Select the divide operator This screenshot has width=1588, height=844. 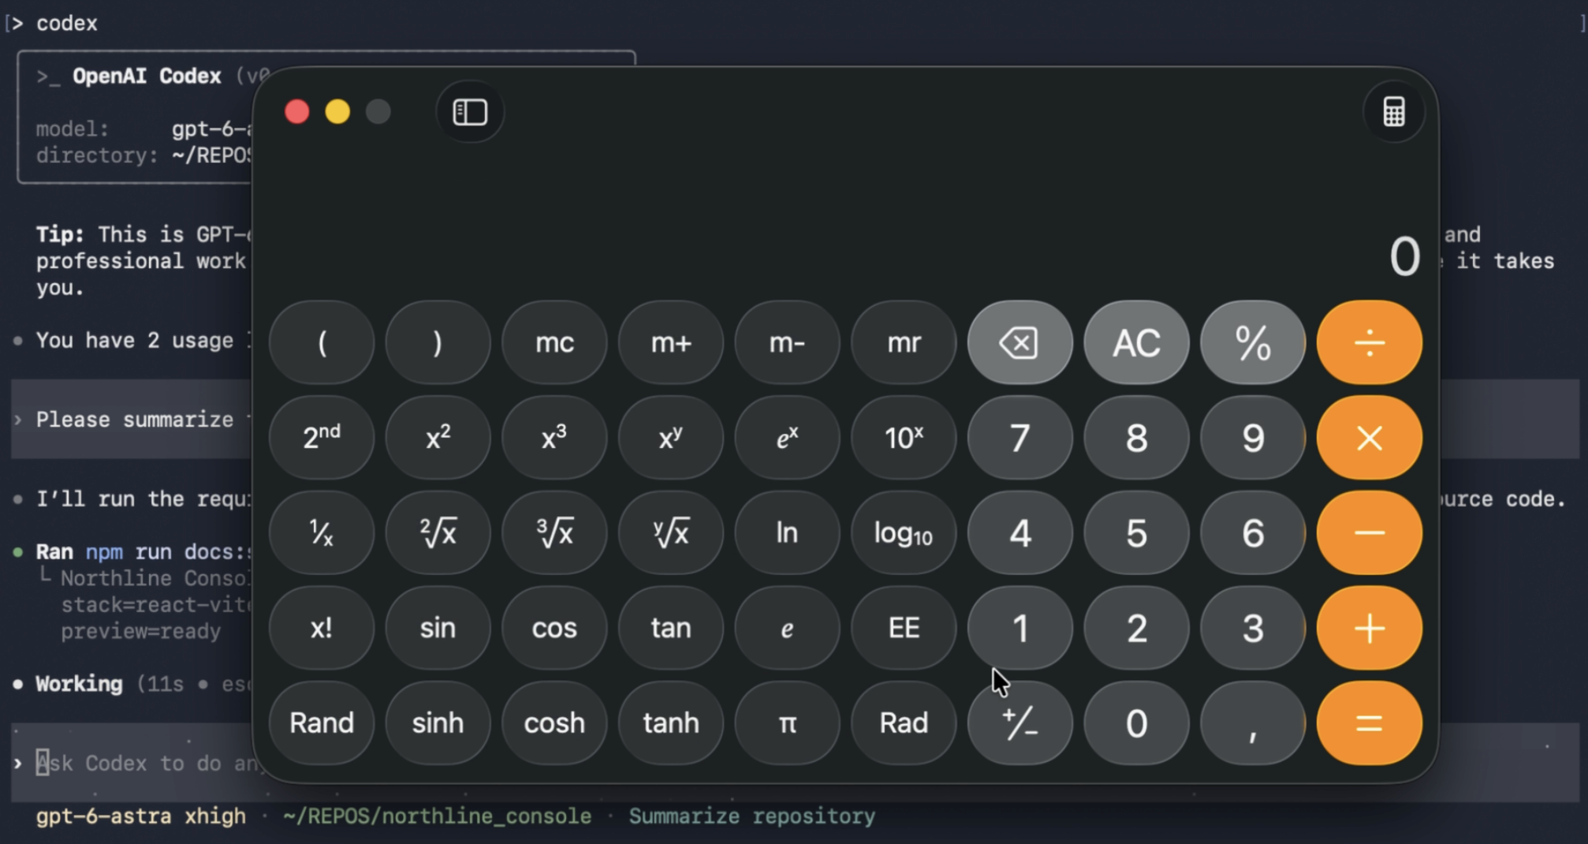point(1369,343)
